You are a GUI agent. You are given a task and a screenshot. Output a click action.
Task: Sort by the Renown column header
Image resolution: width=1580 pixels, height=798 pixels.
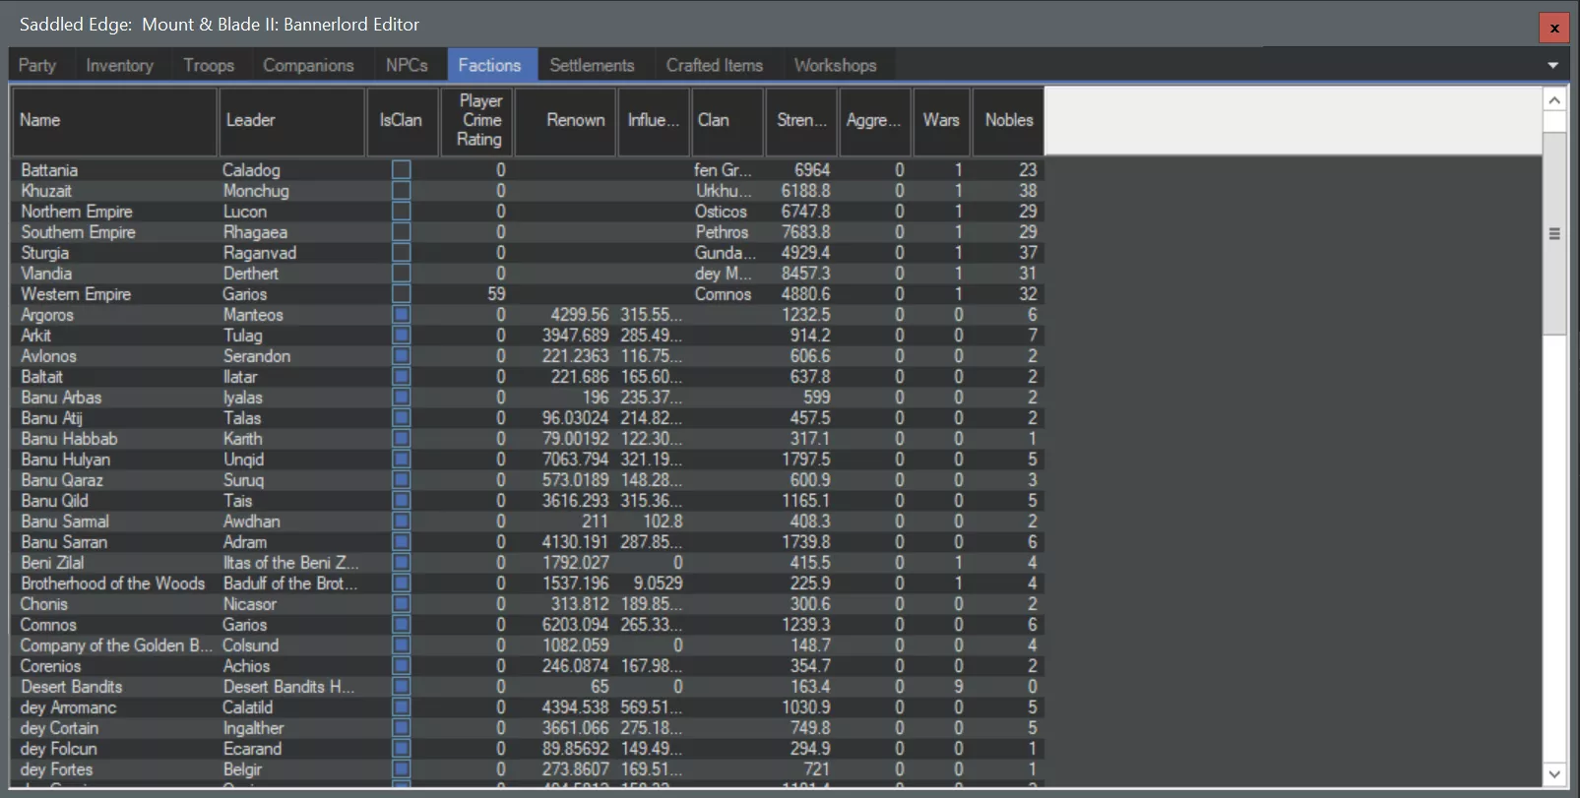pyautogui.click(x=565, y=121)
